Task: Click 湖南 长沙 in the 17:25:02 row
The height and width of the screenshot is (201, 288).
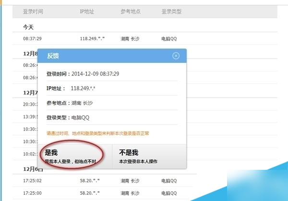Action: click(130, 181)
